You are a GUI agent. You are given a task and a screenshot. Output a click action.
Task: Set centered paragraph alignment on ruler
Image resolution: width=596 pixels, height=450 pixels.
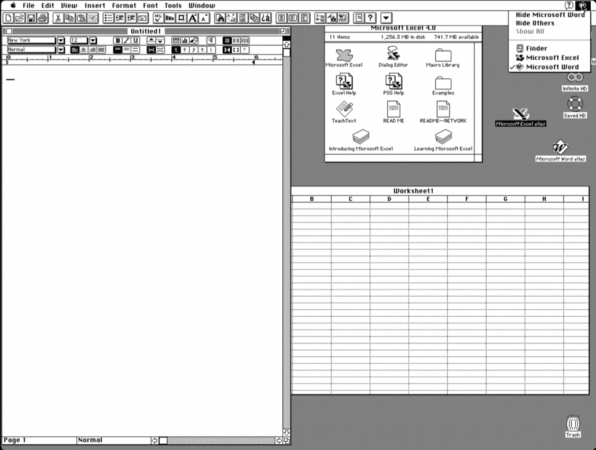tap(84, 50)
